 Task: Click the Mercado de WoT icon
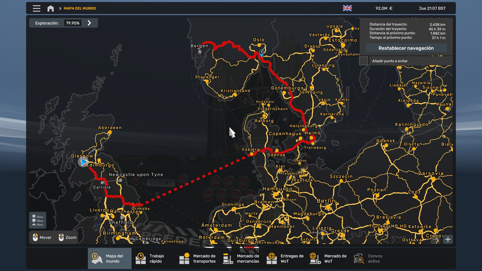(x=316, y=258)
